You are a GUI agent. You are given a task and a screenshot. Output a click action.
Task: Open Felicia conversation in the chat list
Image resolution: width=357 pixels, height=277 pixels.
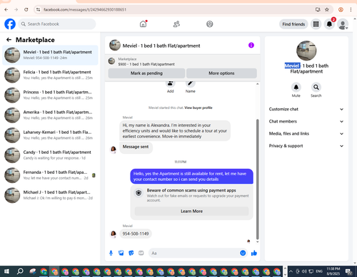tap(50, 75)
